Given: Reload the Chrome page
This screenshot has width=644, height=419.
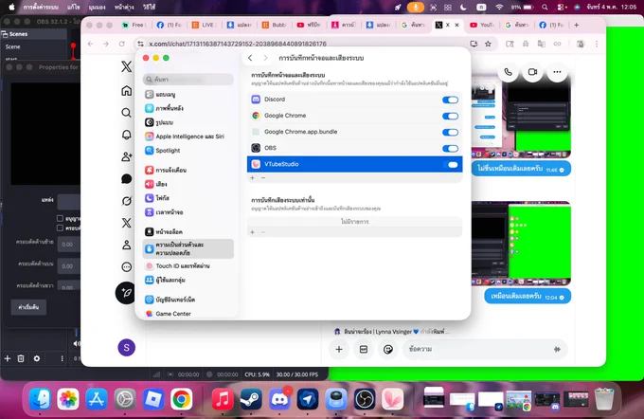Looking at the screenshot, I should 121,44.
